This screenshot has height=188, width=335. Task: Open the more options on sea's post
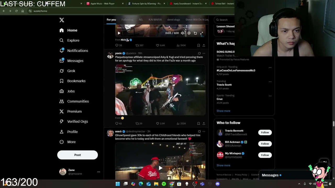[204, 132]
